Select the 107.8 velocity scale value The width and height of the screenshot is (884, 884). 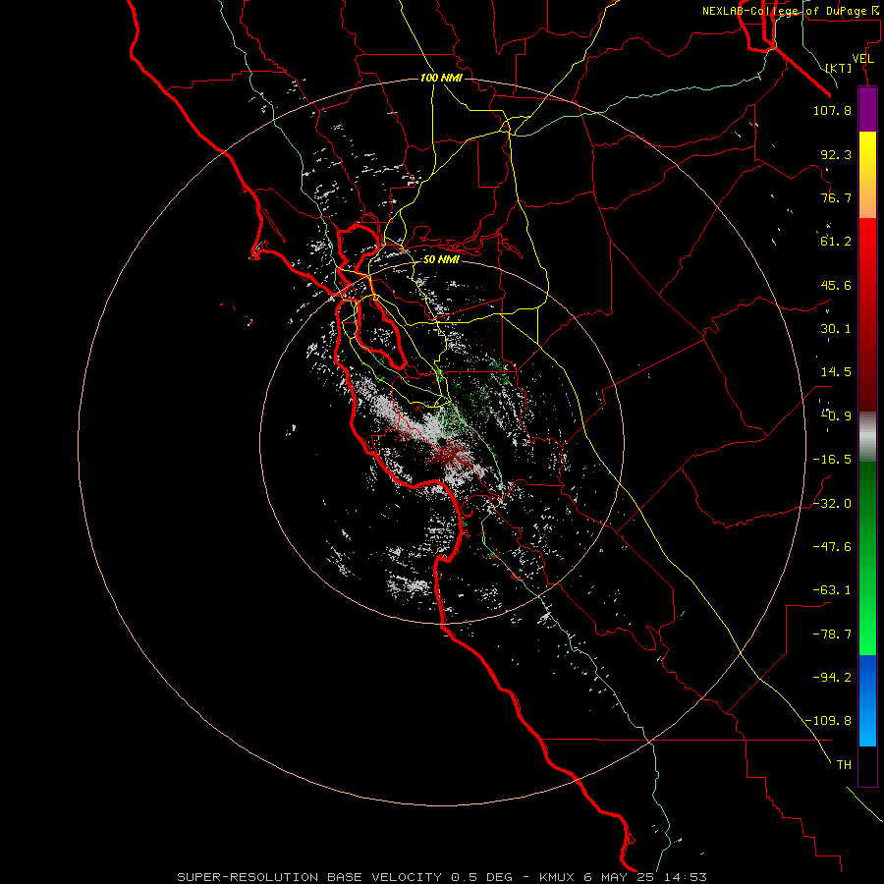tap(832, 110)
